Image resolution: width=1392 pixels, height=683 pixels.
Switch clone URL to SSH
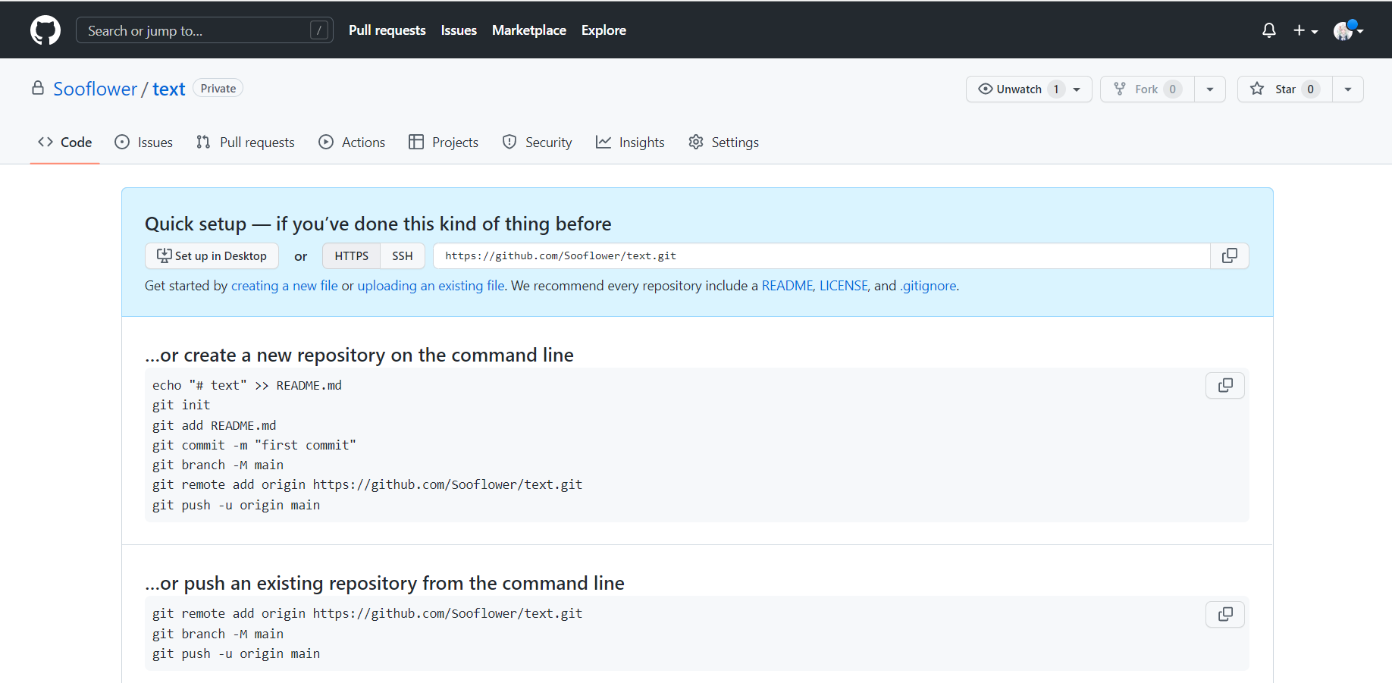point(402,256)
